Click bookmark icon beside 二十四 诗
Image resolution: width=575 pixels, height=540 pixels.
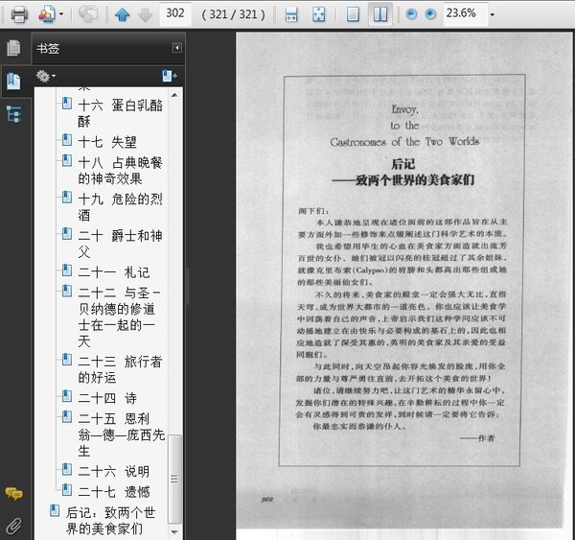[x=67, y=396]
